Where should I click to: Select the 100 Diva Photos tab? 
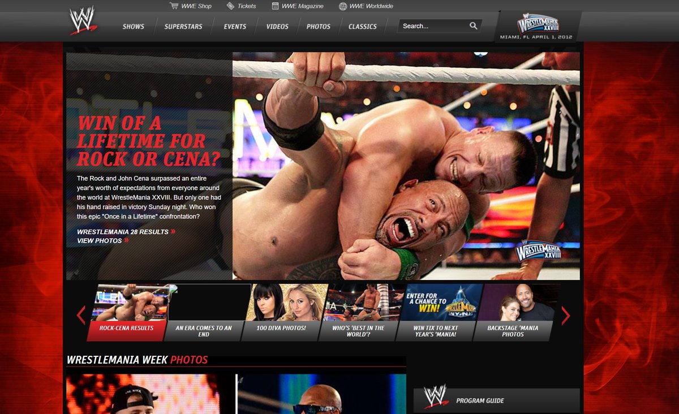coord(281,331)
